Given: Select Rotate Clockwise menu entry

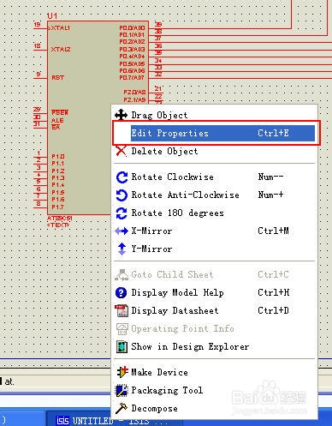Looking at the screenshot, I should (x=215, y=177).
